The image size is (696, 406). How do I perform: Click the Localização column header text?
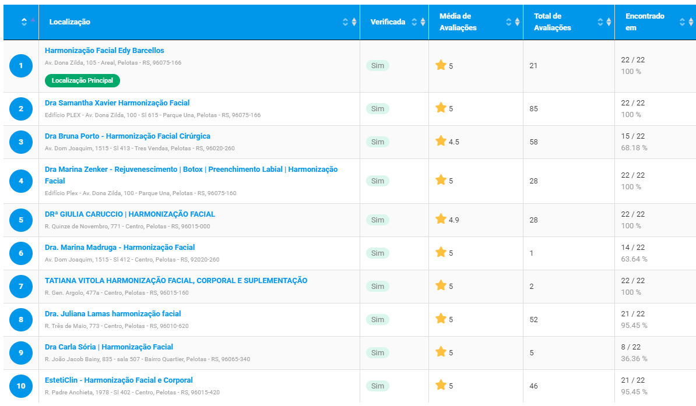(70, 22)
